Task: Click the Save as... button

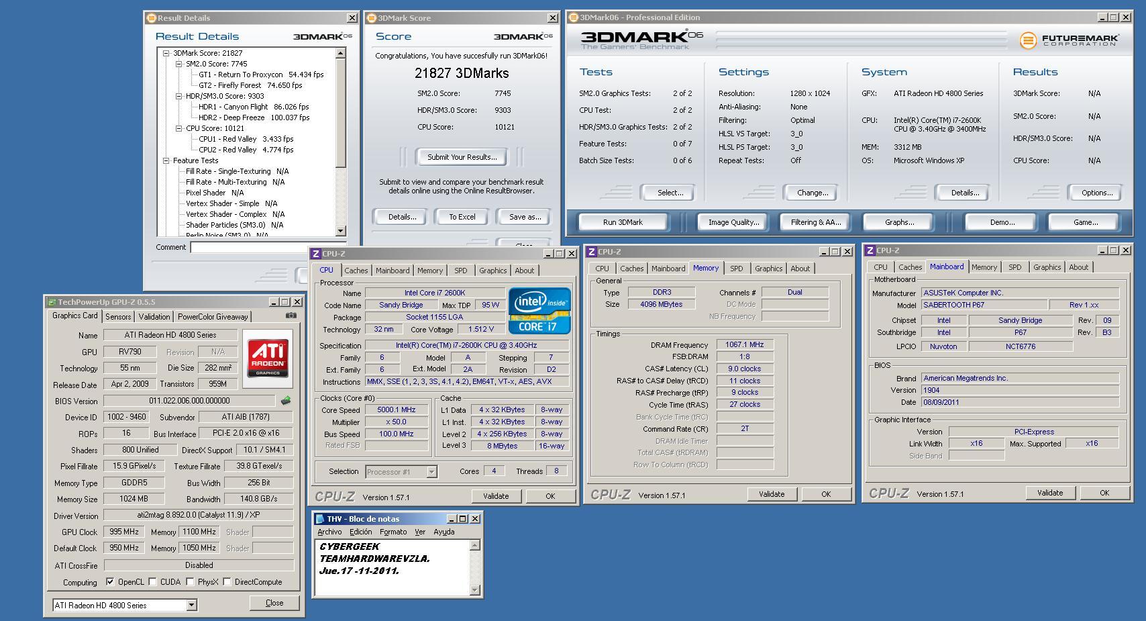Action: coord(525,217)
